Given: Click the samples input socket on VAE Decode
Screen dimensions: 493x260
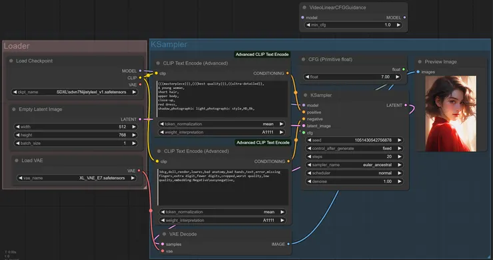Looking at the screenshot, I should coord(163,244).
